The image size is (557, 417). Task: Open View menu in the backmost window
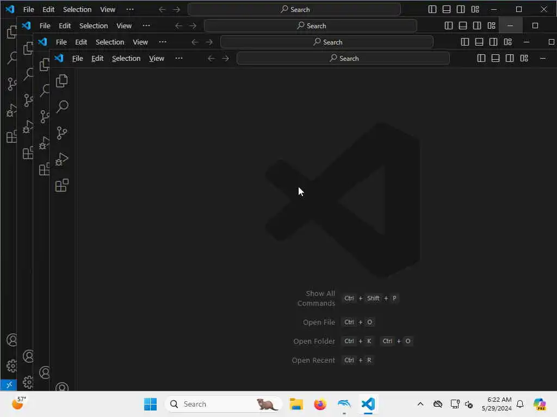pos(107,9)
